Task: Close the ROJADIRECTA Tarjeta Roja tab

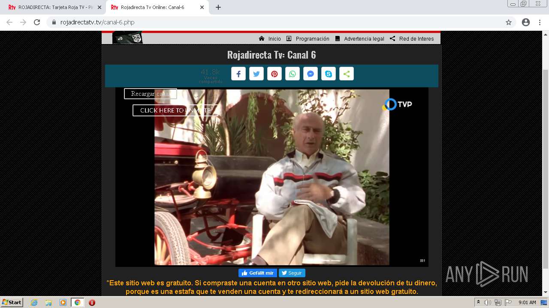Action: [100, 7]
